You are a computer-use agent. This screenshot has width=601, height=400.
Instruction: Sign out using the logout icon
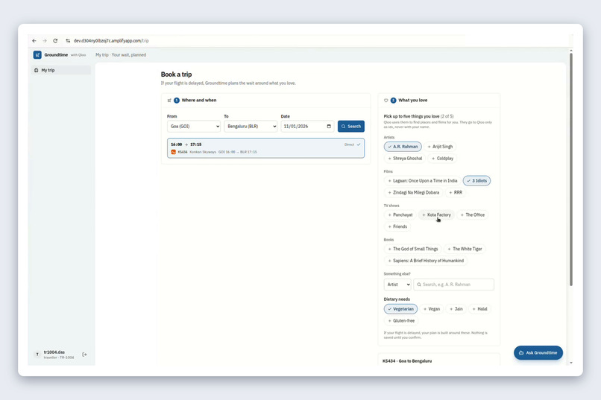tap(84, 355)
